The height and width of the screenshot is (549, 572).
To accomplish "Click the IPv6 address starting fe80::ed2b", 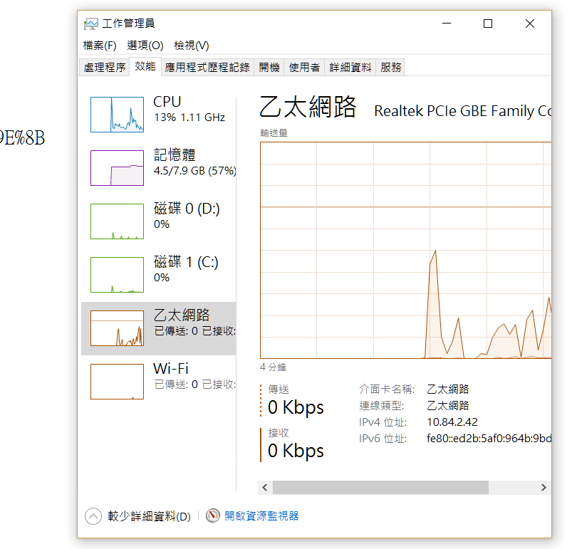I will click(x=489, y=438).
